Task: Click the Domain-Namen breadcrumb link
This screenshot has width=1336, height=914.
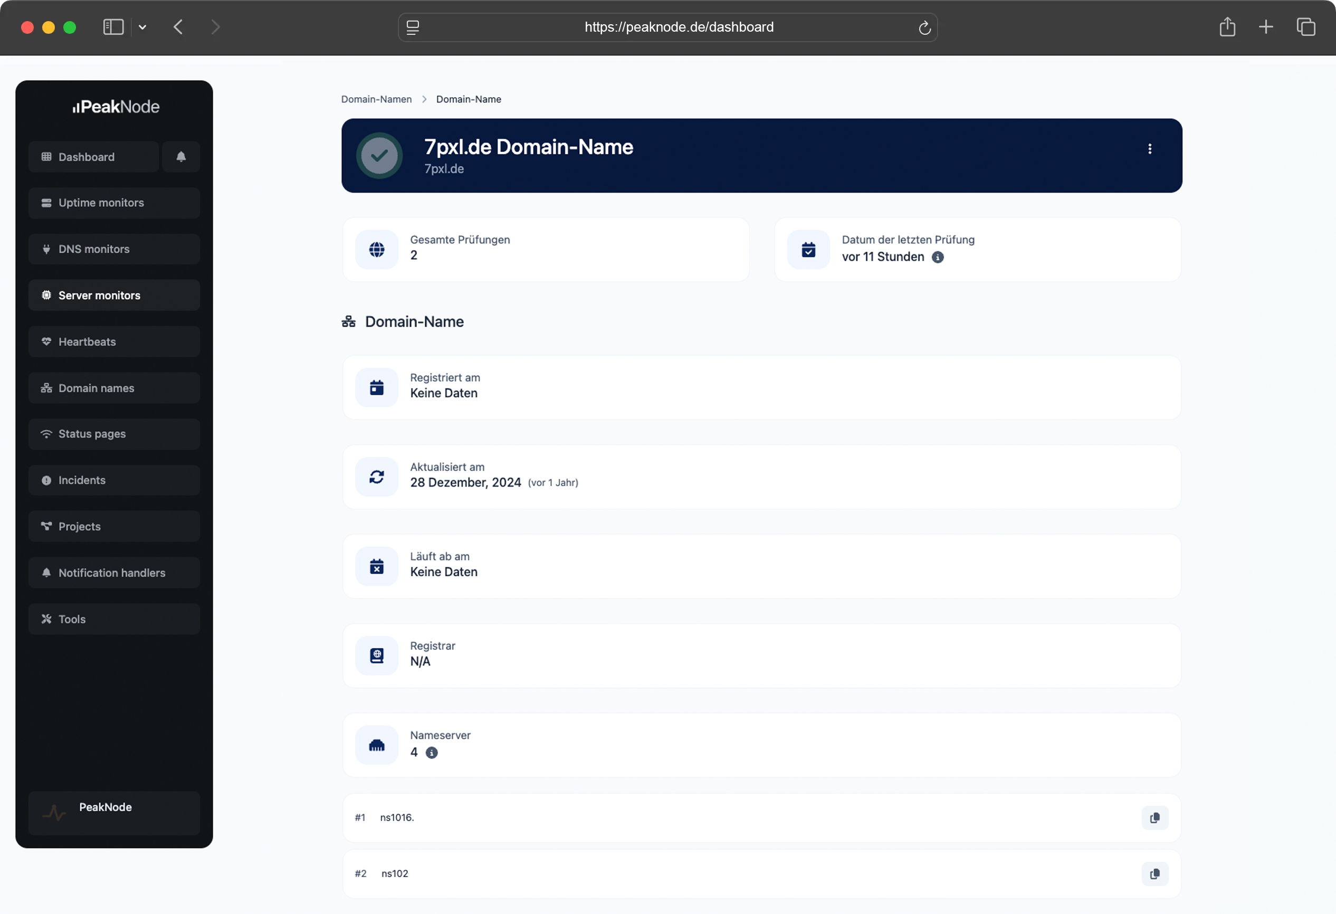Action: [x=376, y=99]
